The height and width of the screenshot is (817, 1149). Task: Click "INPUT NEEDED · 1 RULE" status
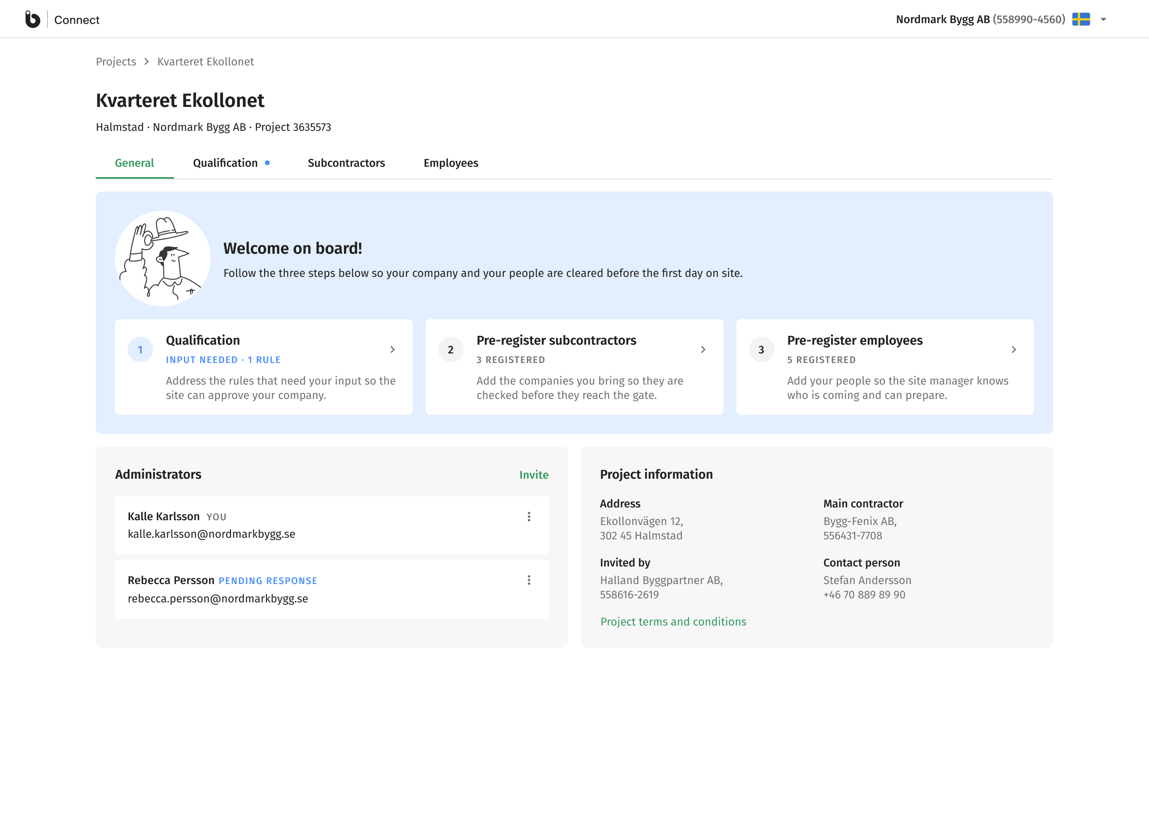223,360
